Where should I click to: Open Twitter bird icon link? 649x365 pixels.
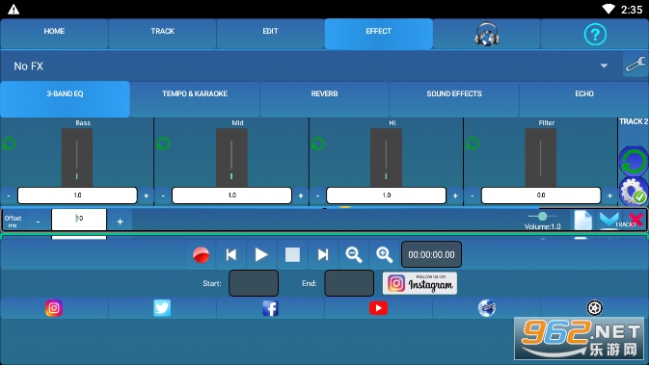click(x=162, y=308)
